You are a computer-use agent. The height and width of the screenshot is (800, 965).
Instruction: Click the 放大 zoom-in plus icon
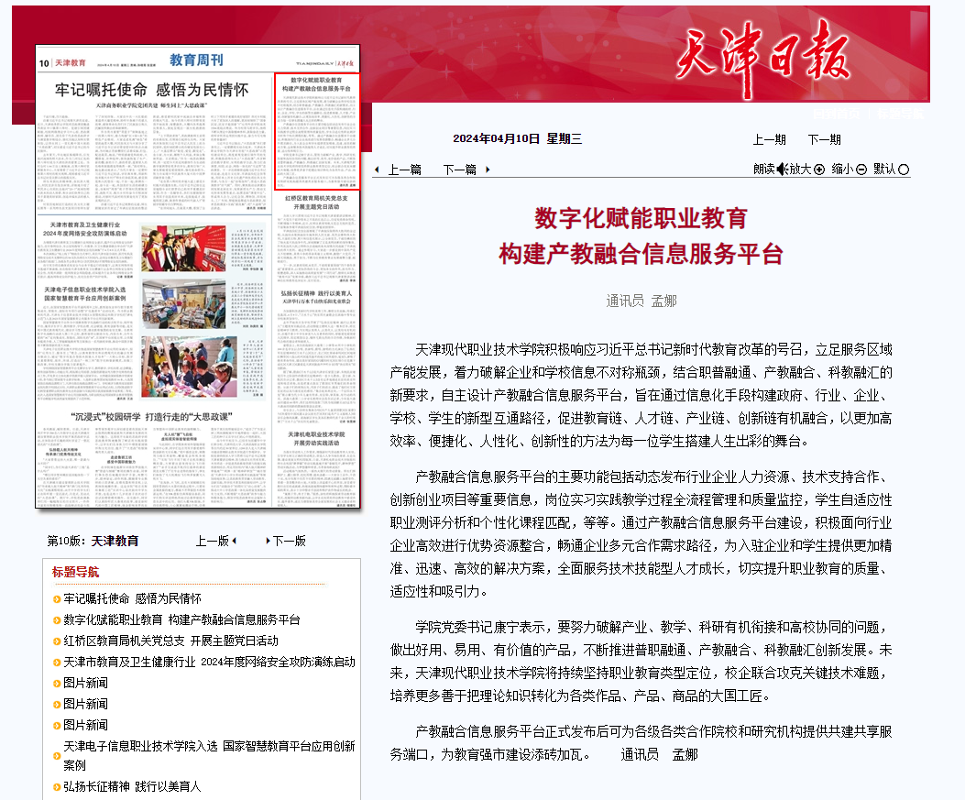tap(819, 169)
